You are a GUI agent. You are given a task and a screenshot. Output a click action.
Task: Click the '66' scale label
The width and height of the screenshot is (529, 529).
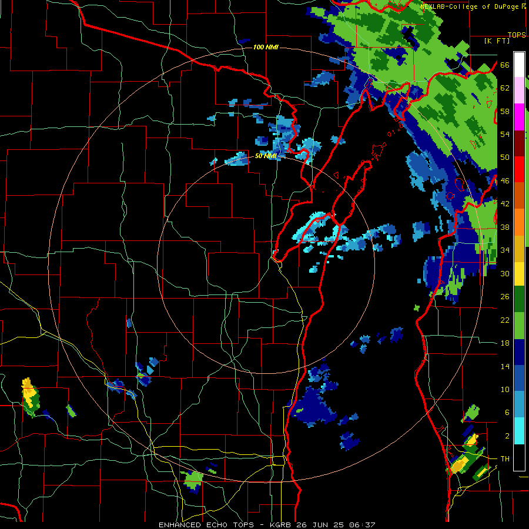click(505, 65)
